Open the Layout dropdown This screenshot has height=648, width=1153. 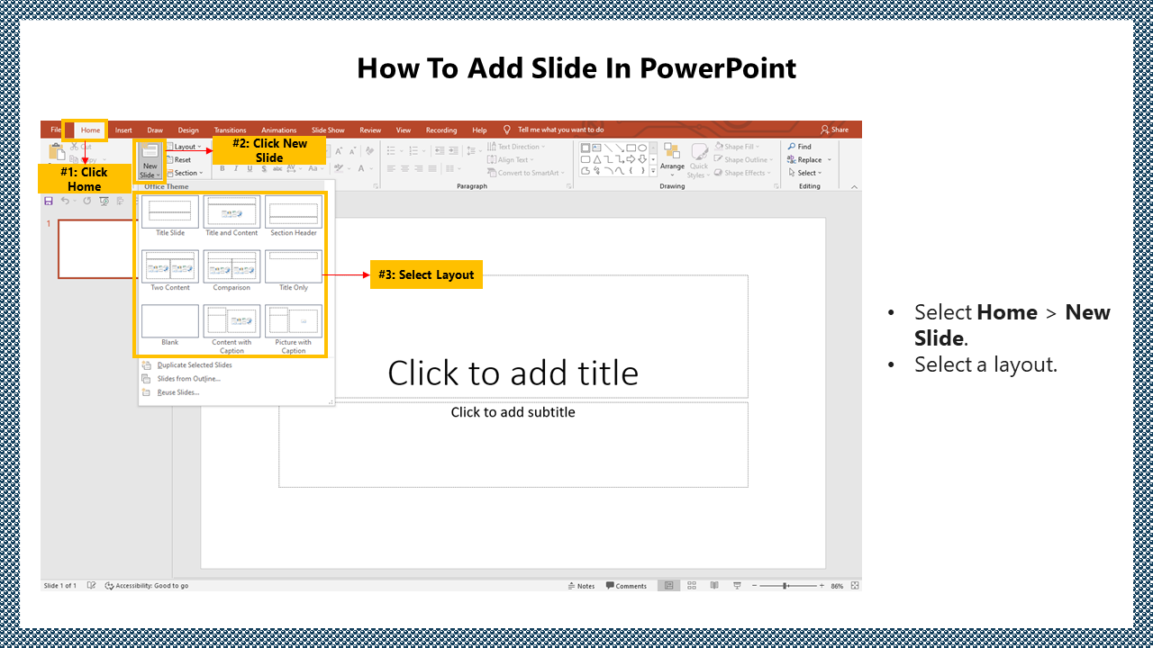pos(185,147)
